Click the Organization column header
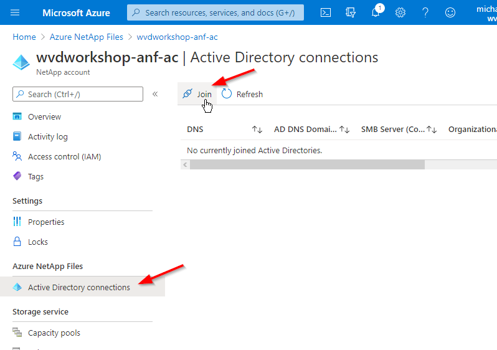Image resolution: width=497 pixels, height=350 pixels. pos(472,130)
